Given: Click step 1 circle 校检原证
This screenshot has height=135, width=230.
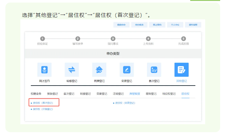Looking at the screenshot, I should click(x=42, y=39).
